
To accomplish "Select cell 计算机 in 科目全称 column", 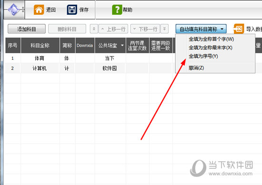I will coord(40,68).
